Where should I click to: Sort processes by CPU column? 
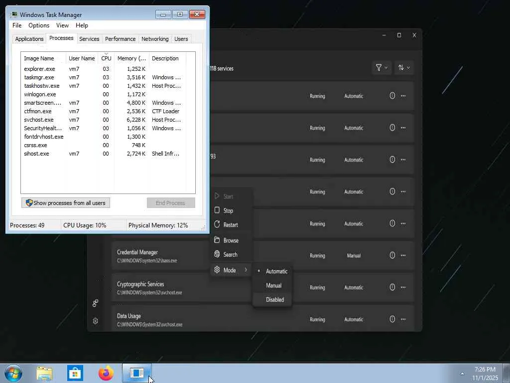(x=106, y=58)
